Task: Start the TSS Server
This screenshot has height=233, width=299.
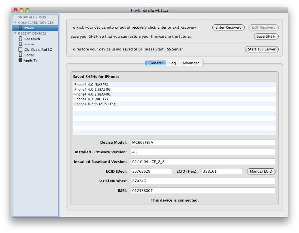Action: click(x=261, y=49)
